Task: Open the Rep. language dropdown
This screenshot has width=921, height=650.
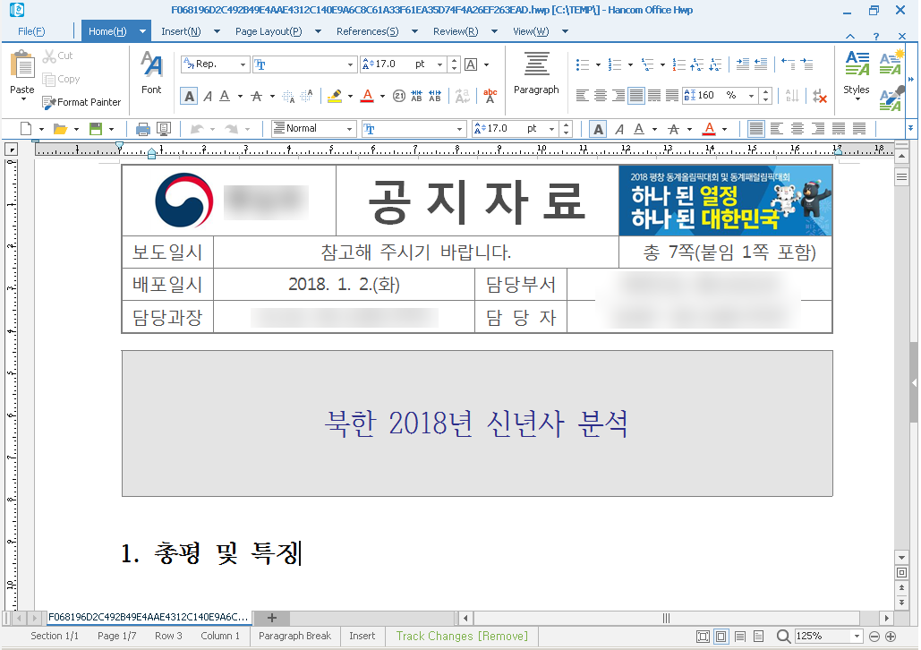Action: tap(243, 64)
